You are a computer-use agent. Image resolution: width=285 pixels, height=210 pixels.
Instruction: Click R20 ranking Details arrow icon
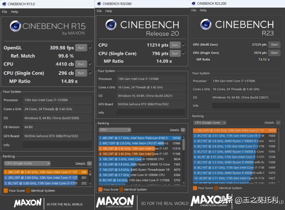tap(183, 130)
